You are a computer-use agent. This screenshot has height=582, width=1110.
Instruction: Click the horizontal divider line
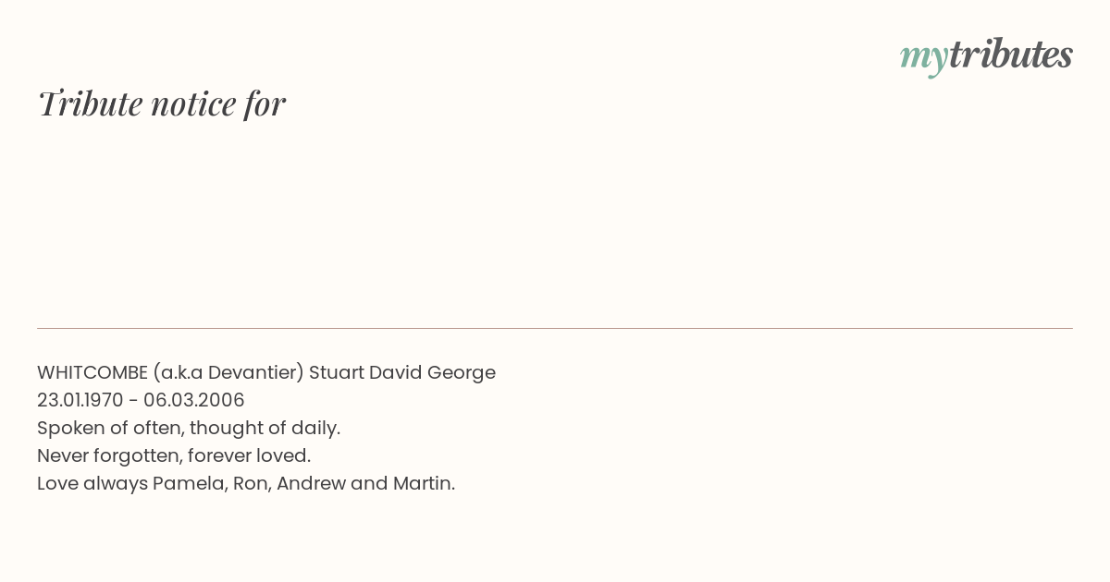coord(555,328)
